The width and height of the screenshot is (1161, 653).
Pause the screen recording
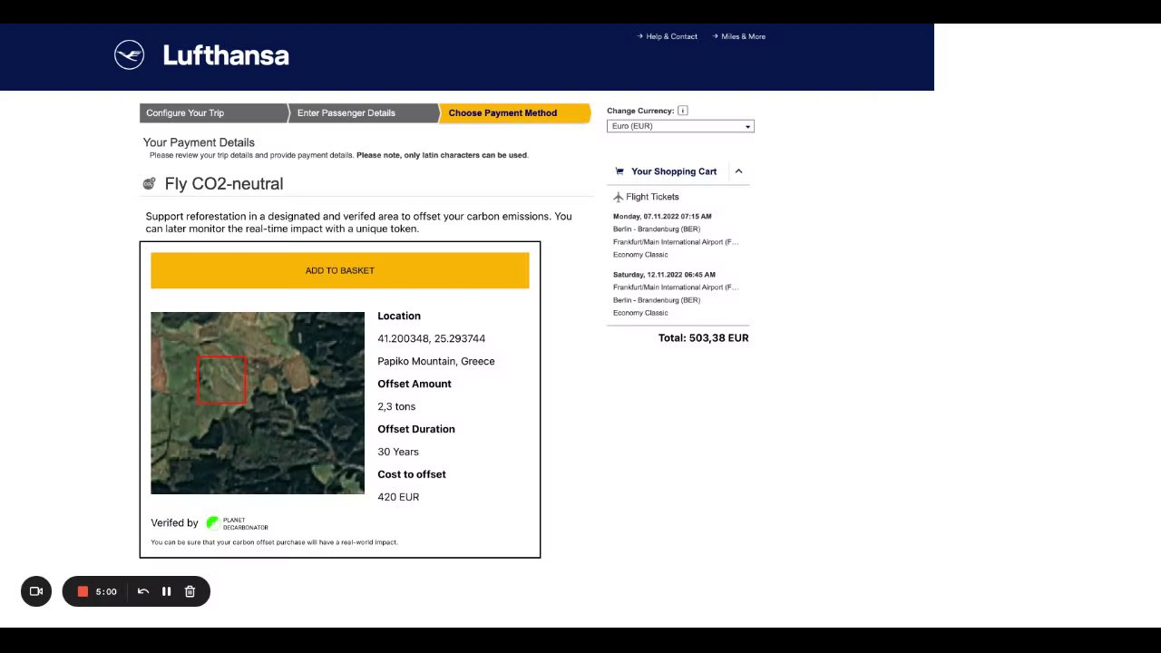pos(167,591)
